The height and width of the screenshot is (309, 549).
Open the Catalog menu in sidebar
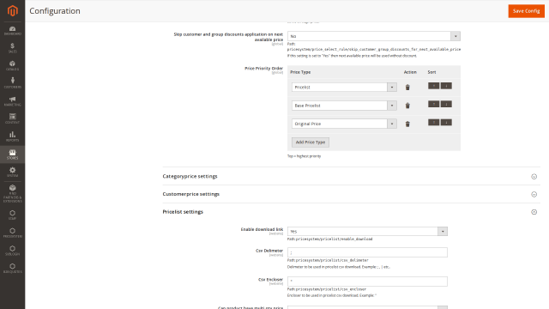12,65
